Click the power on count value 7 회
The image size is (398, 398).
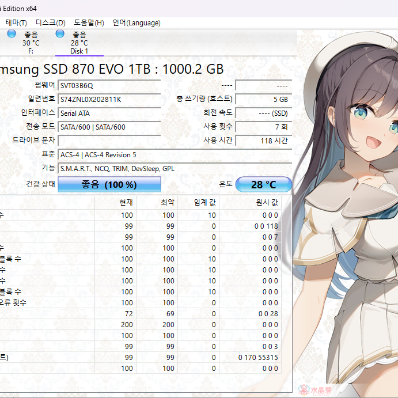(263, 127)
